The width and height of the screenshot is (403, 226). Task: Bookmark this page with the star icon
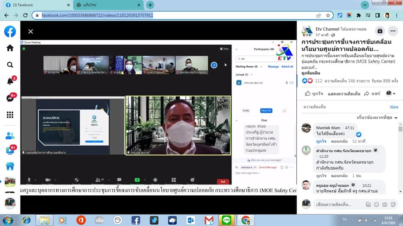tap(328, 15)
